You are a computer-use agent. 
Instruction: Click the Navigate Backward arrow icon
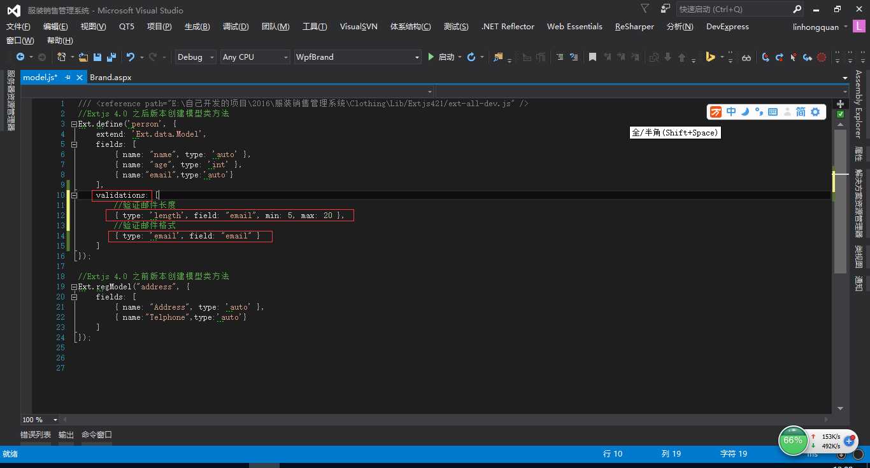pos(20,57)
